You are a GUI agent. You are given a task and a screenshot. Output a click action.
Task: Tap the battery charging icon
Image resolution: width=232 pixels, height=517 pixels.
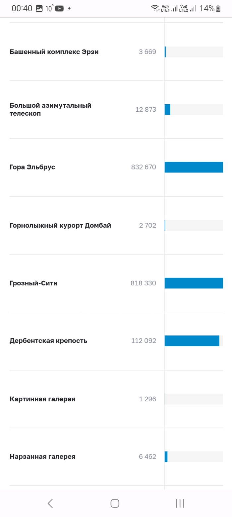coord(218,9)
